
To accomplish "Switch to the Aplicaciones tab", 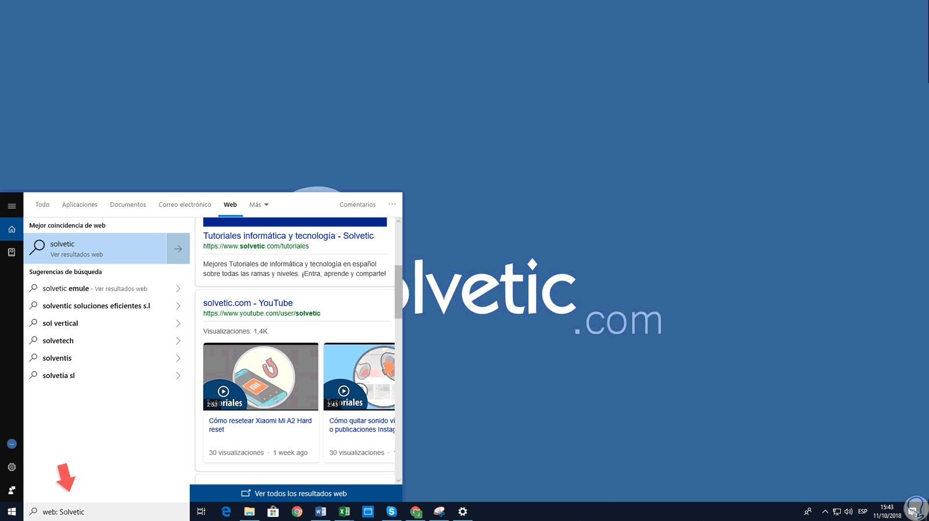I will [80, 204].
